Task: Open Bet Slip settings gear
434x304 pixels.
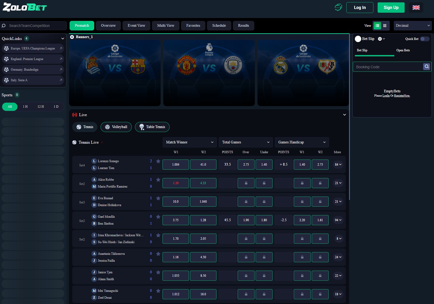Action: click(x=379, y=39)
